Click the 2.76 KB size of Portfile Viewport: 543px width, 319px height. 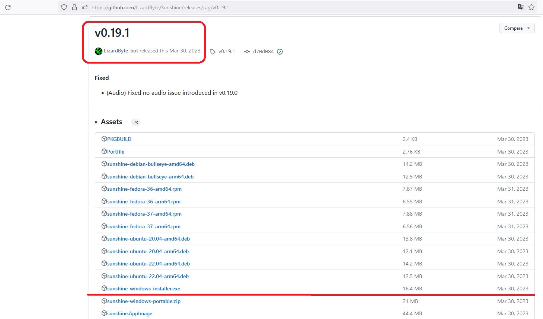tap(411, 152)
